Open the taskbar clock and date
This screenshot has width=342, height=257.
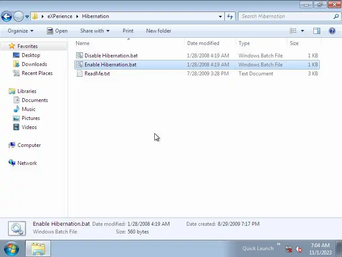tap(320, 249)
